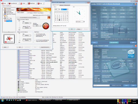Enable restore Overdrive settings at login checkbox
Screen dimensions: 138x104
[x=35, y=41]
